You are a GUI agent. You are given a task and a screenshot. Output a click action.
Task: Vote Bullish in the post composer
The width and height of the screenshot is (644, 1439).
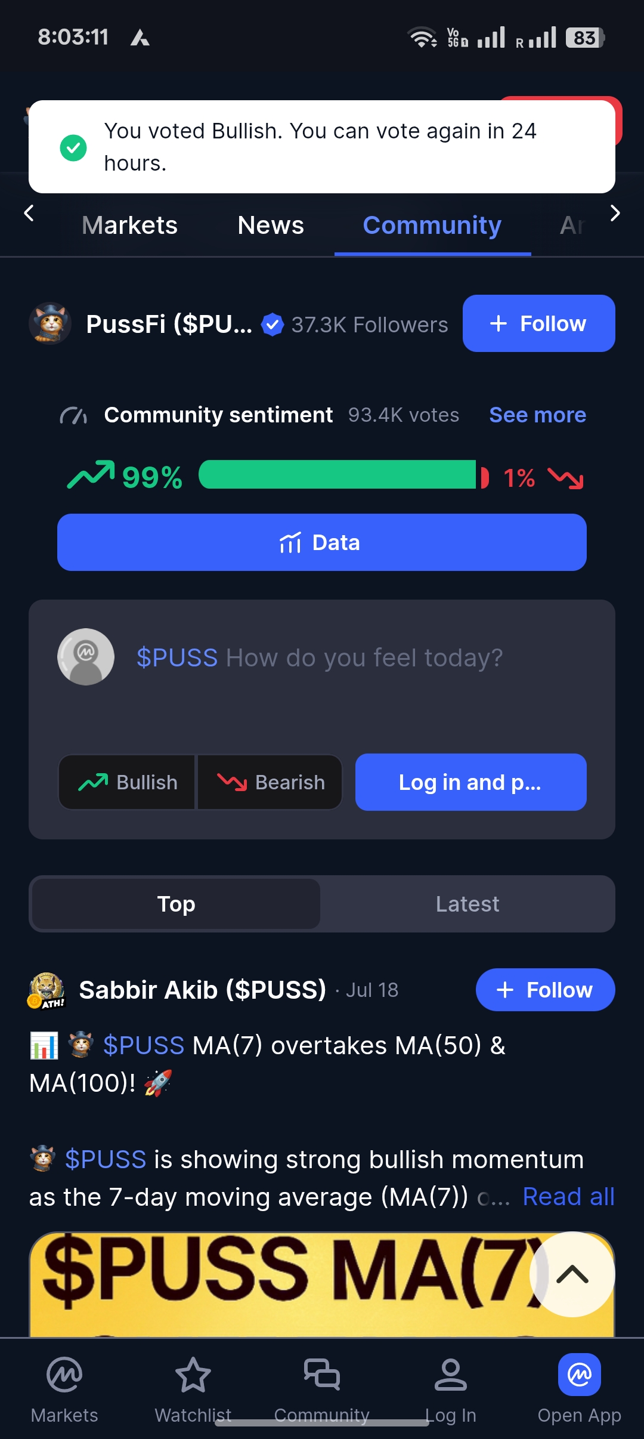(x=127, y=782)
